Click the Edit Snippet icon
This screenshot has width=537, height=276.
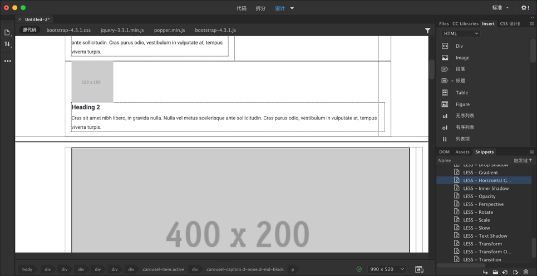(x=515, y=272)
